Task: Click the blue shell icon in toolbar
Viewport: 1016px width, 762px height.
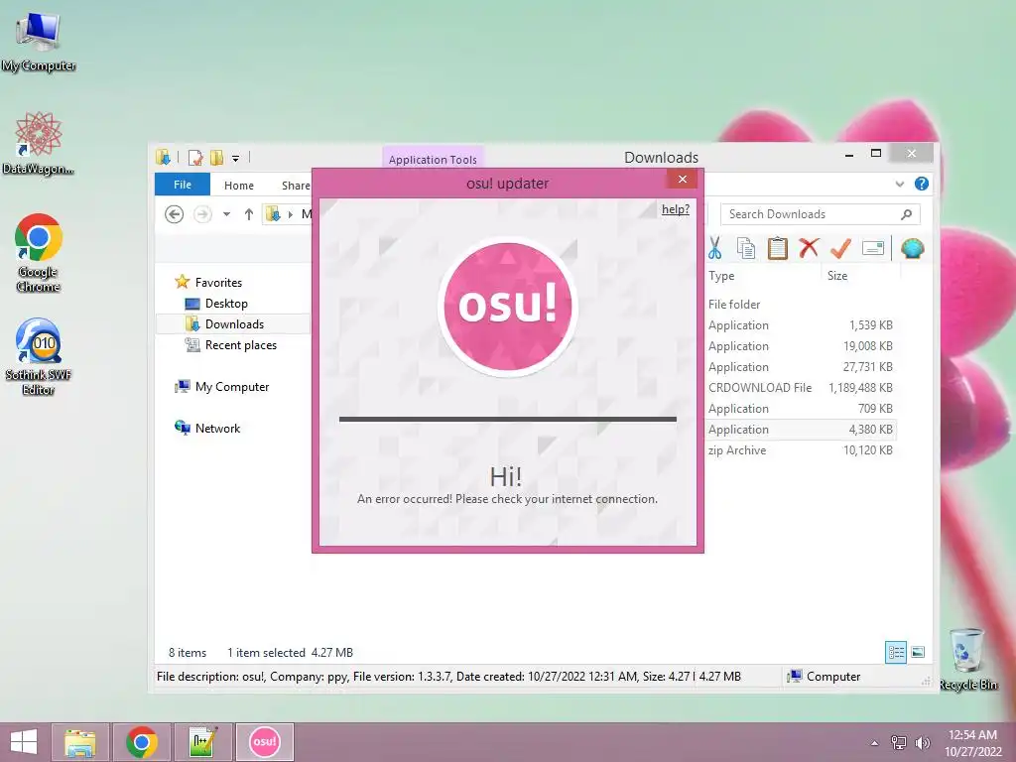Action: pyautogui.click(x=913, y=248)
